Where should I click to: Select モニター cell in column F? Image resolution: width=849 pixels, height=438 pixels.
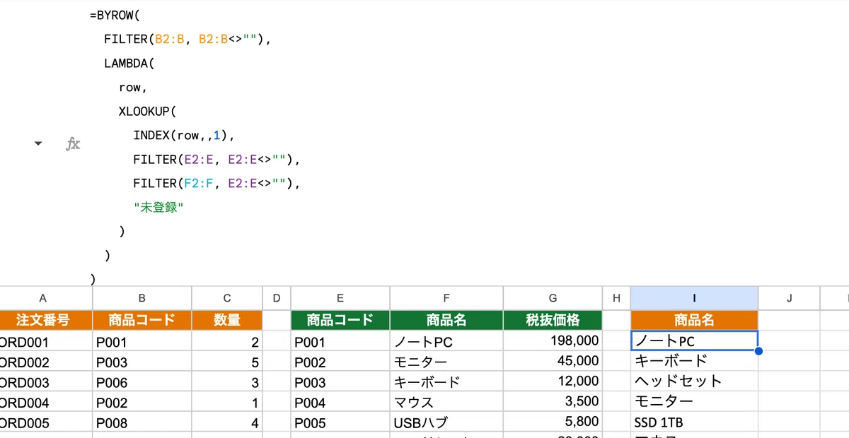tap(446, 362)
